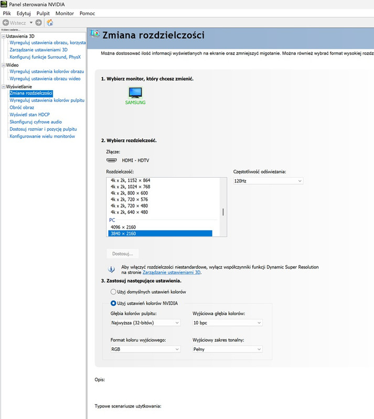Select the SAMSUNG monitor icon
This screenshot has width=374, height=419.
pyautogui.click(x=135, y=93)
